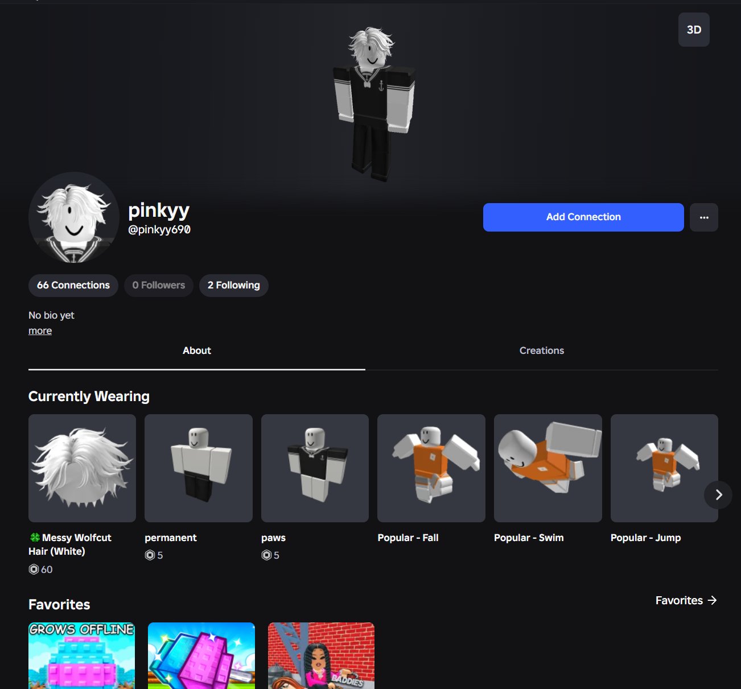Show next Currently Wearing items with arrow
This screenshot has height=689, width=741.
(x=718, y=495)
